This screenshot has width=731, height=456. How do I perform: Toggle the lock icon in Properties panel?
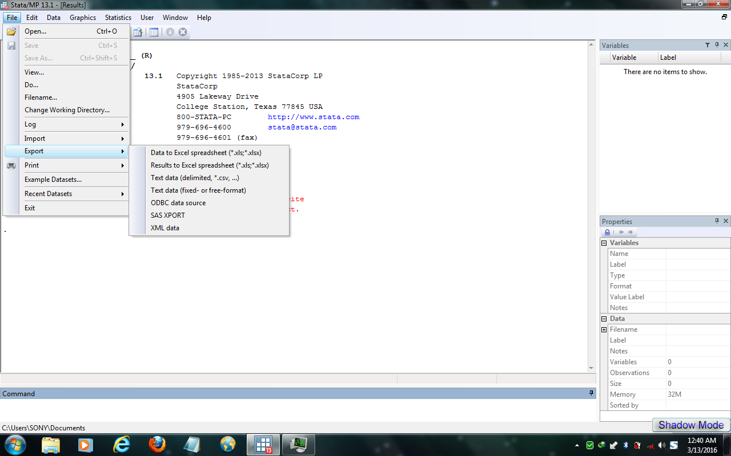coord(608,233)
